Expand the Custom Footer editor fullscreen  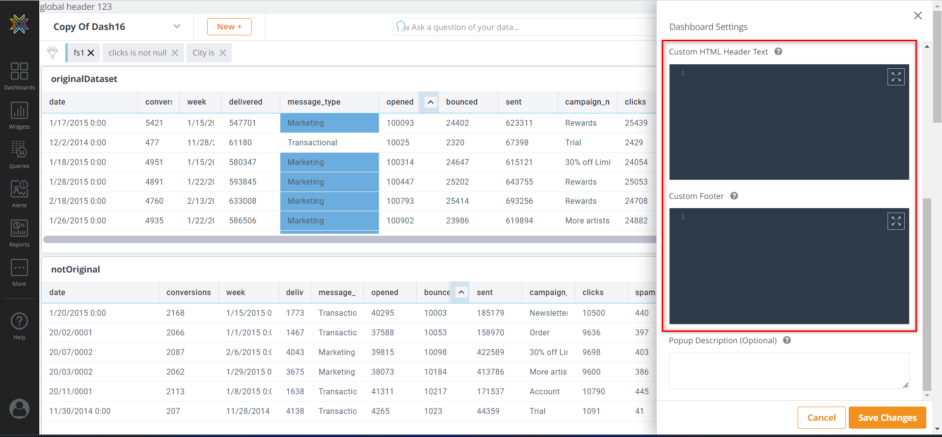896,221
